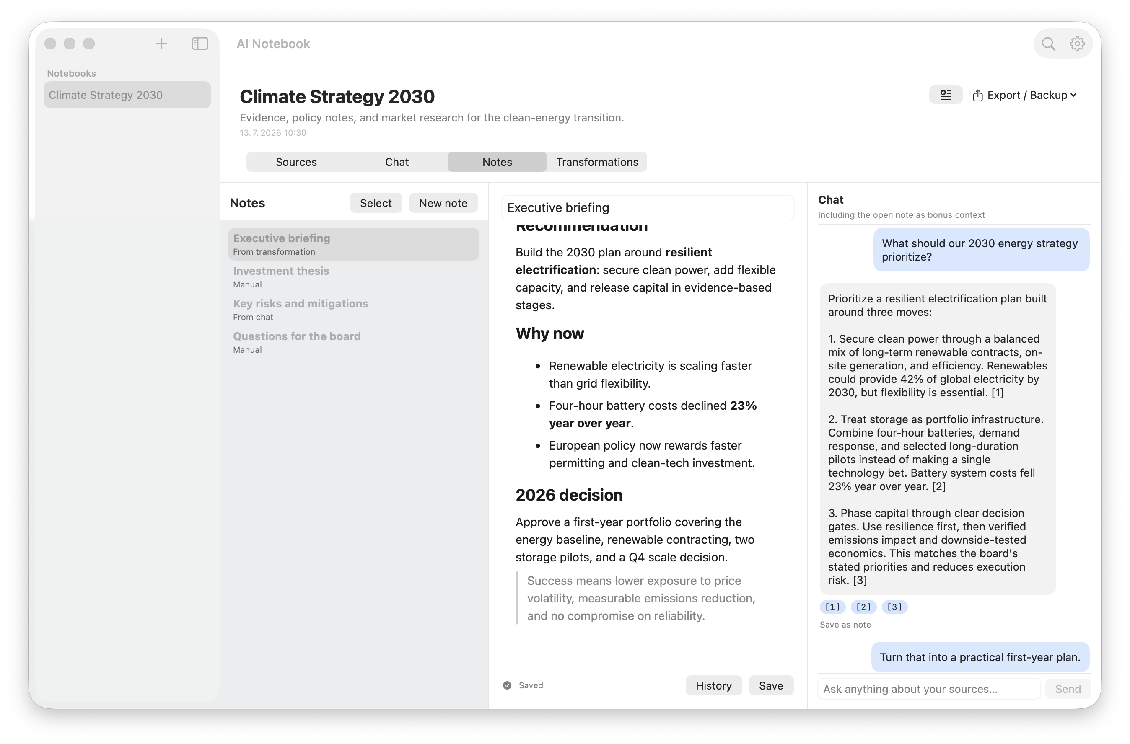
Task: Click the 'Including the open note as bonus context' text
Action: point(901,215)
